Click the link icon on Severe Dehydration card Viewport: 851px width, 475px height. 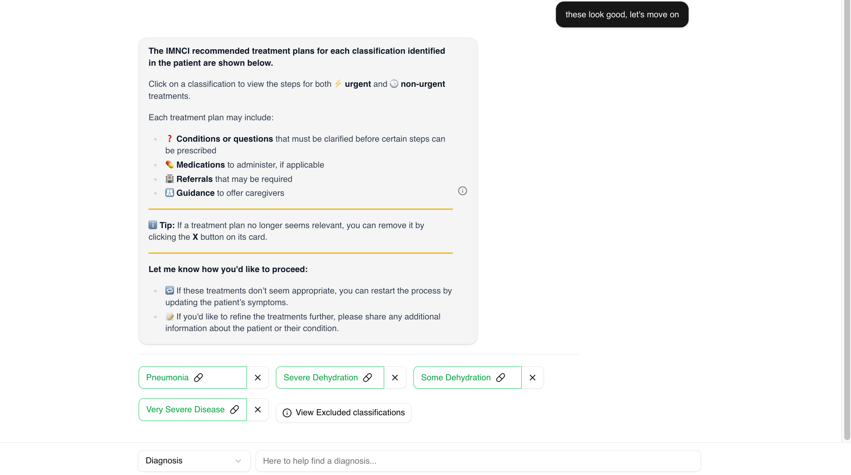click(368, 378)
